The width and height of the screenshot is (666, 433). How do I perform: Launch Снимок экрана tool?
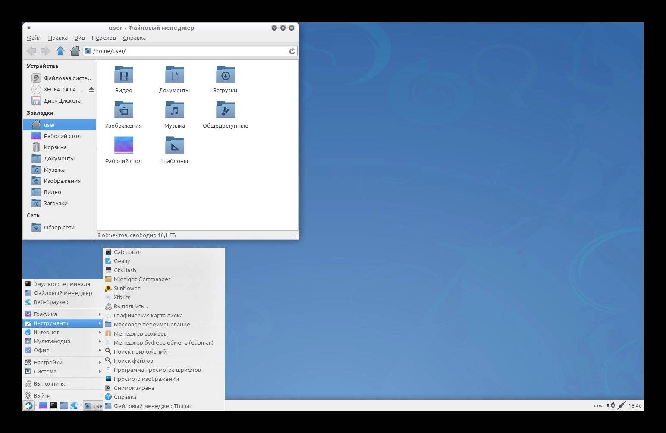pyautogui.click(x=163, y=388)
